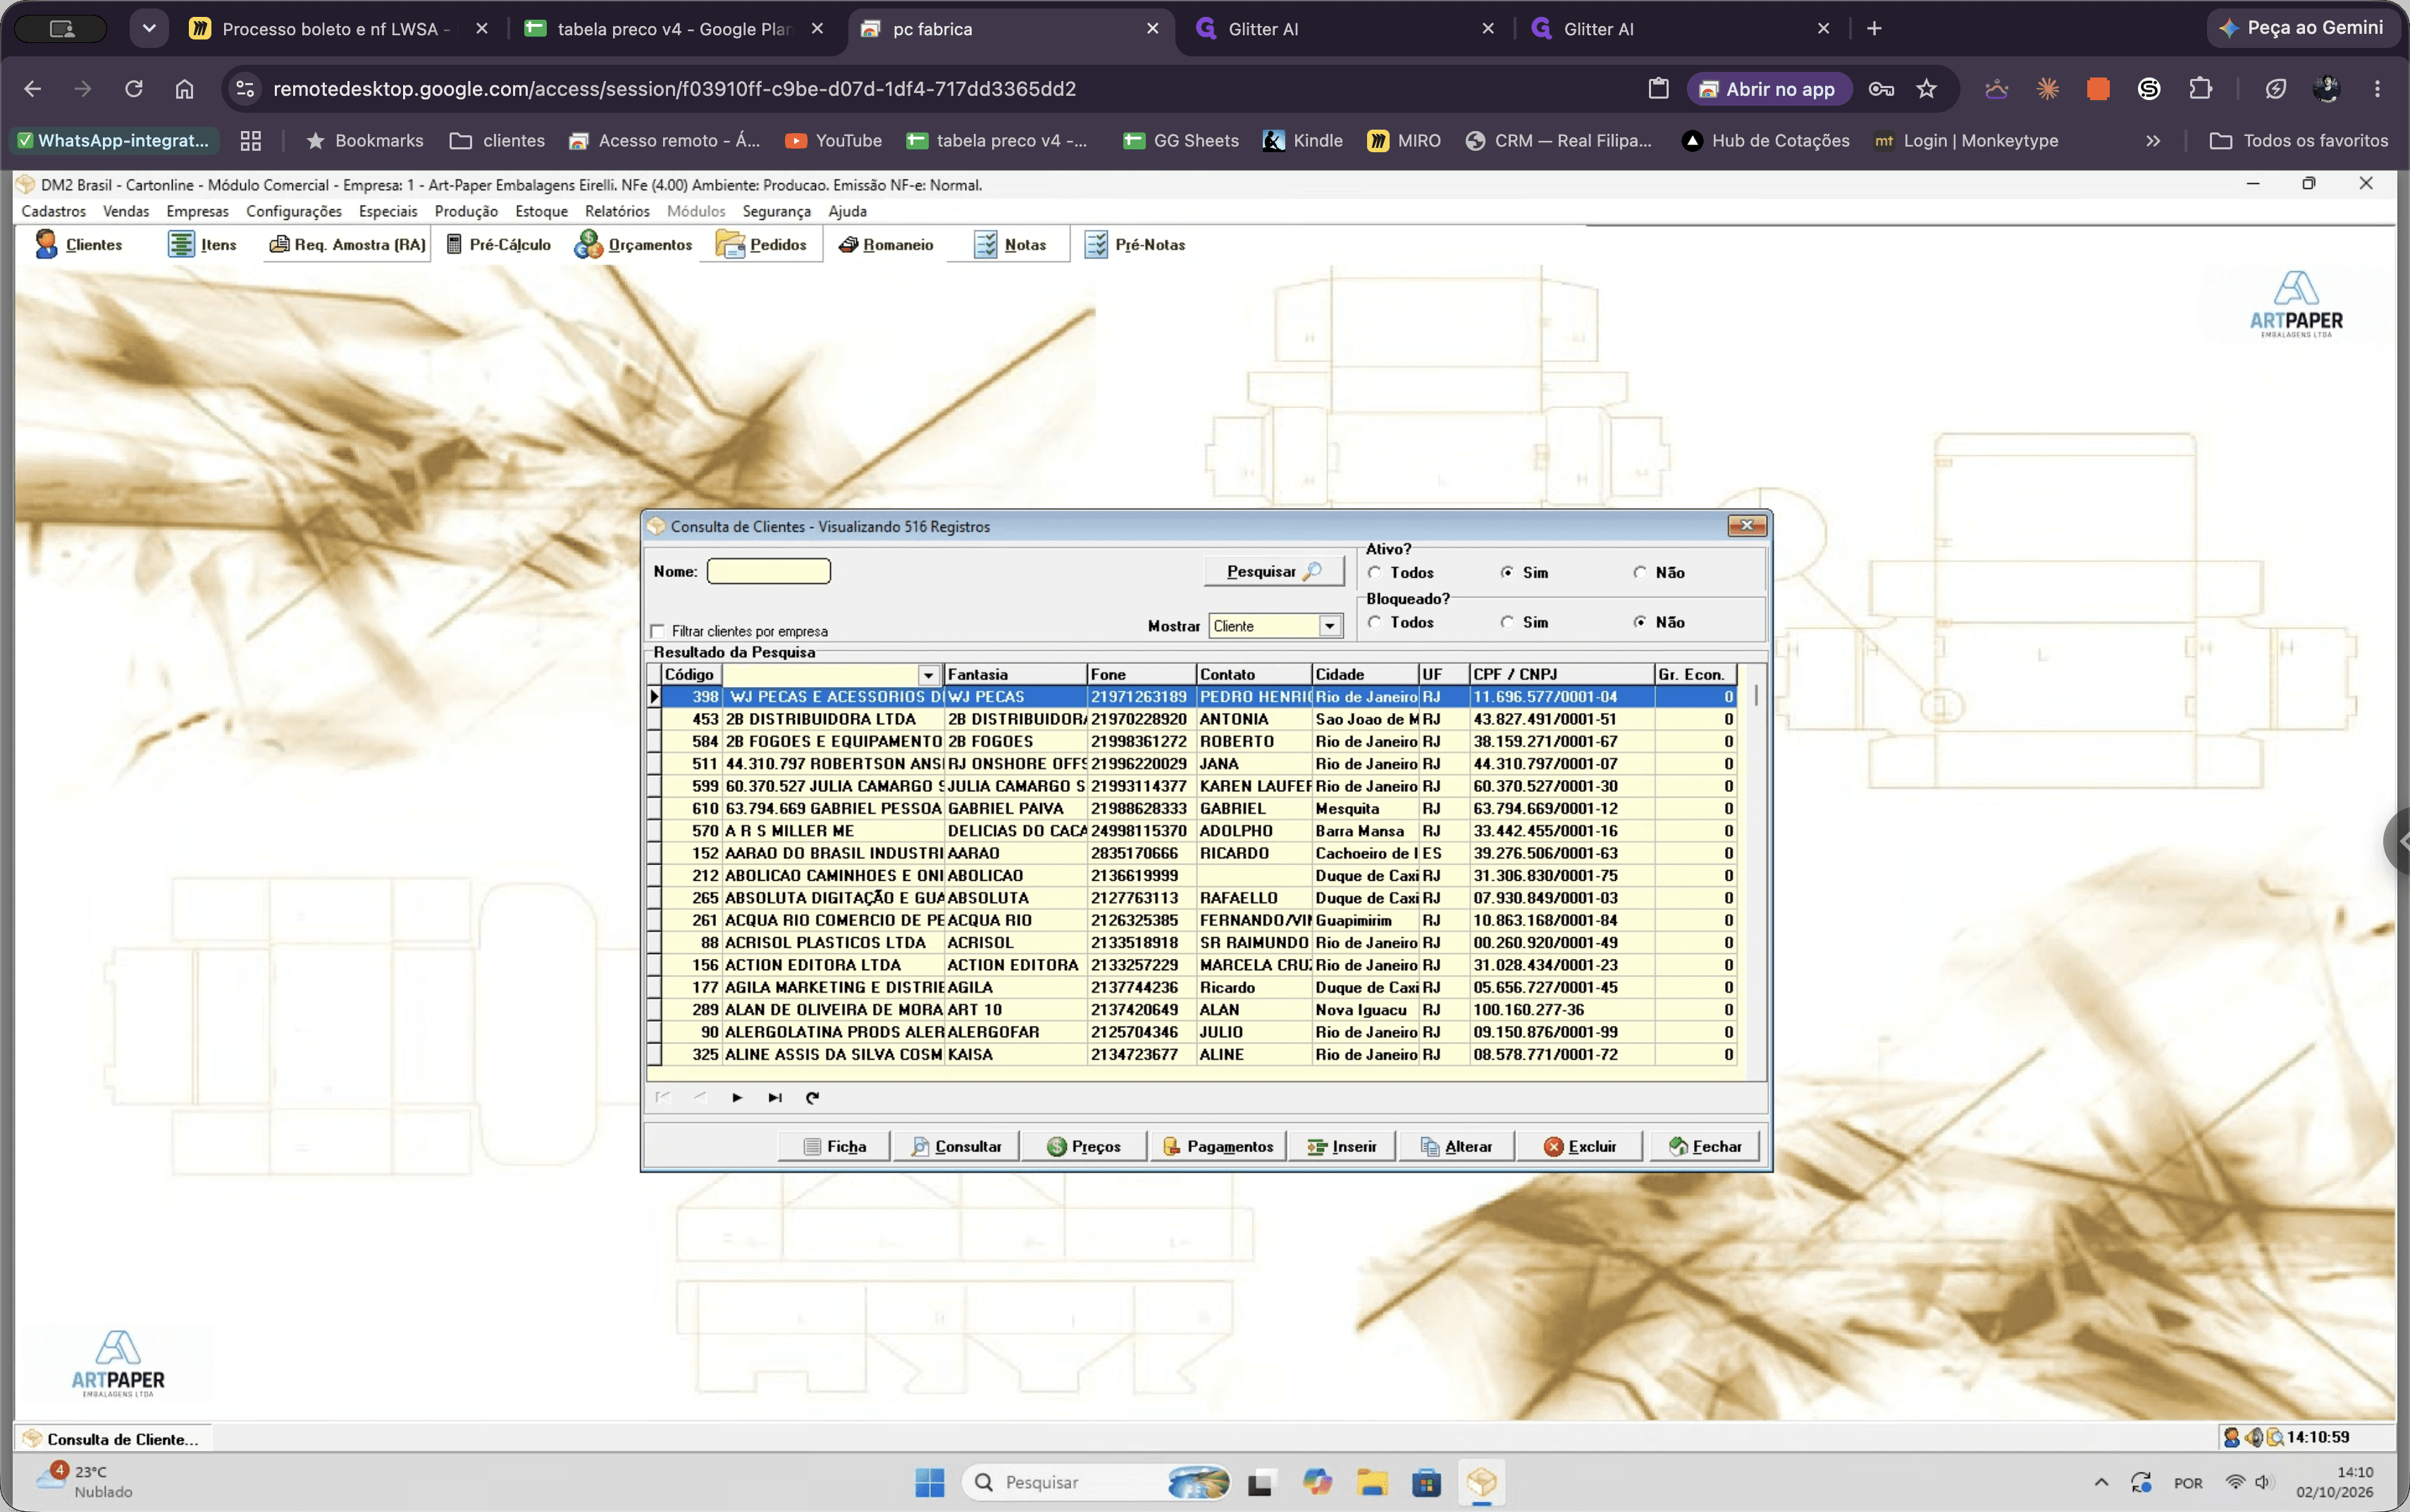This screenshot has width=2410, height=1512.
Task: Open the Romaneio toolbar button
Action: 886,244
